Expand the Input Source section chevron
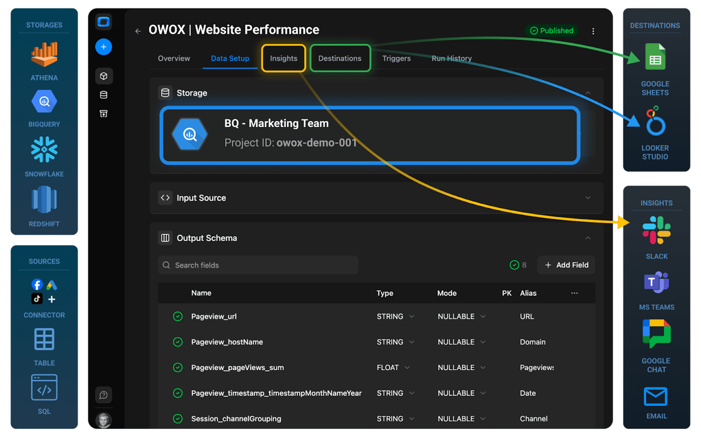The width and height of the screenshot is (701, 438). tap(588, 198)
